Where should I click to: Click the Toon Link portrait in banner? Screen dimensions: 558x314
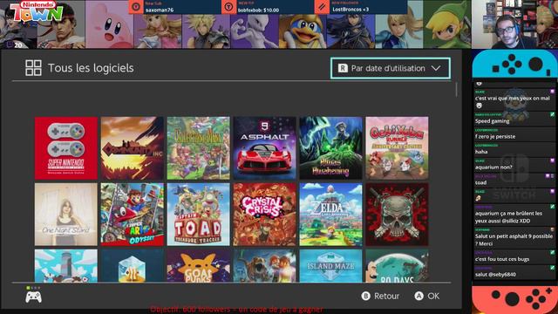pos(447,24)
